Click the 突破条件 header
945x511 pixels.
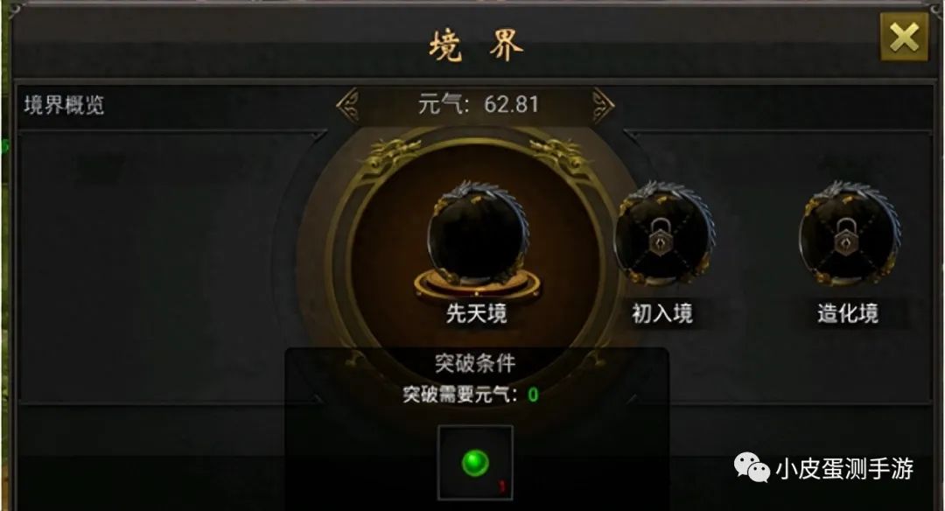click(x=475, y=363)
